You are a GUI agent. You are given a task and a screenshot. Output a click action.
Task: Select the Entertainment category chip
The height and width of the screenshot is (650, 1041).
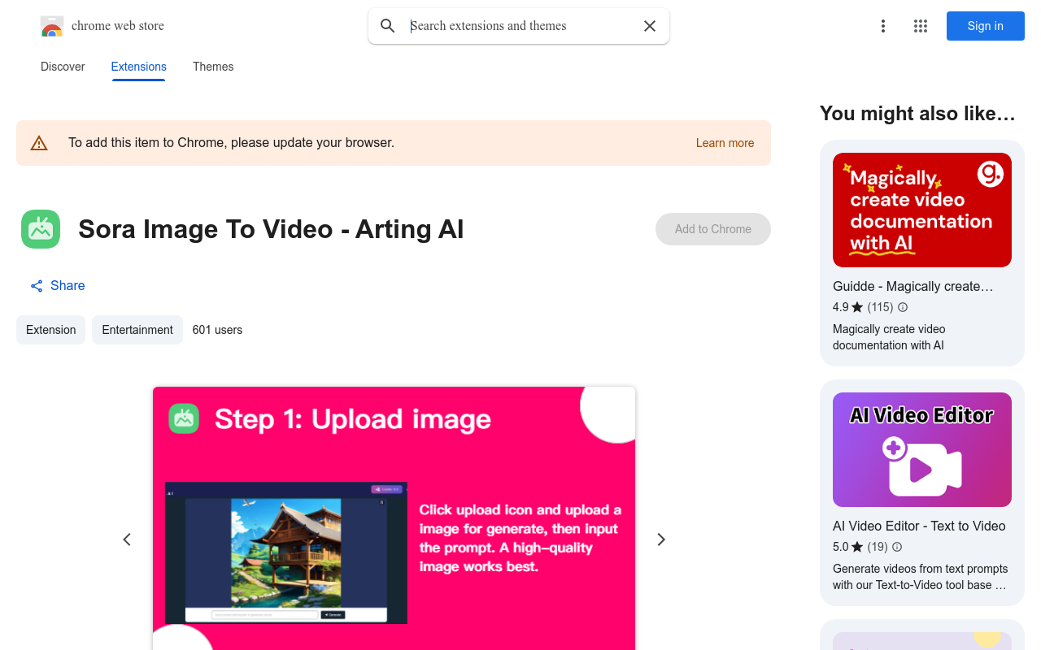coord(137,330)
